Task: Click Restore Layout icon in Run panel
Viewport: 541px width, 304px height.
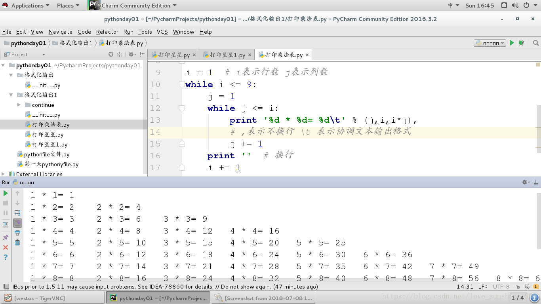Action: click(6, 225)
